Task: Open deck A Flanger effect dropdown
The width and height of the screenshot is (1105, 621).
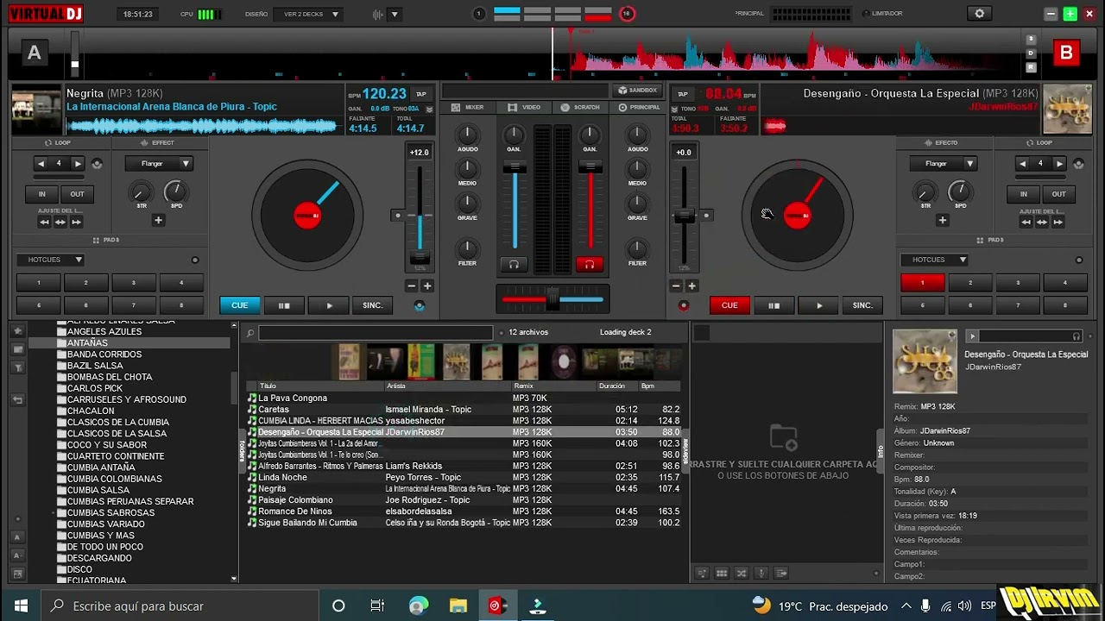Action: pos(158,163)
